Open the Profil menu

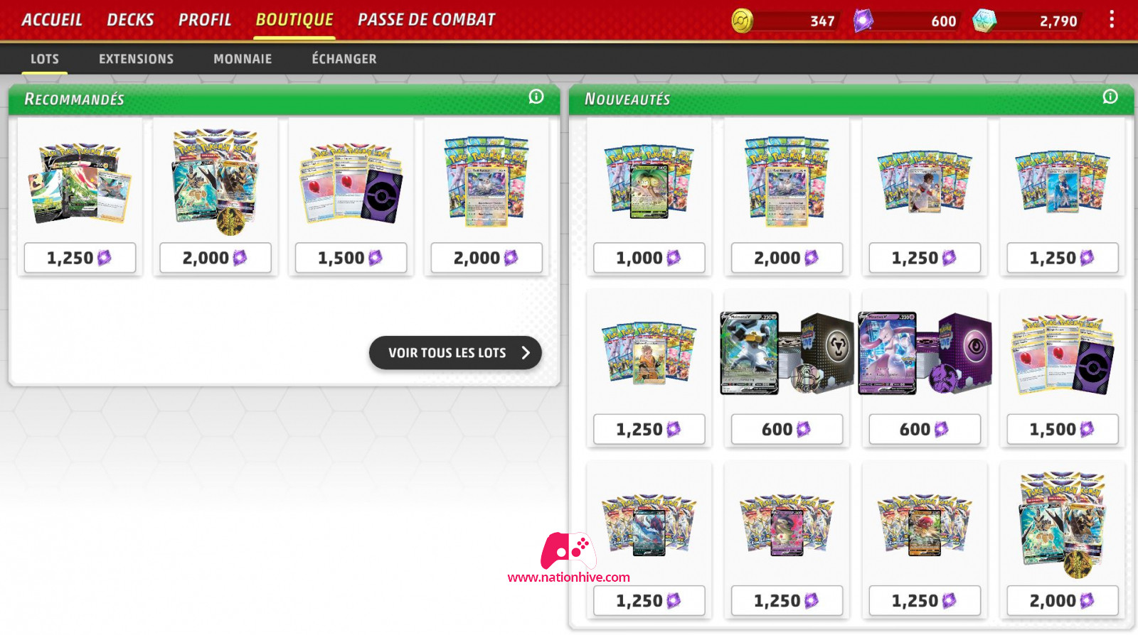[x=205, y=20]
